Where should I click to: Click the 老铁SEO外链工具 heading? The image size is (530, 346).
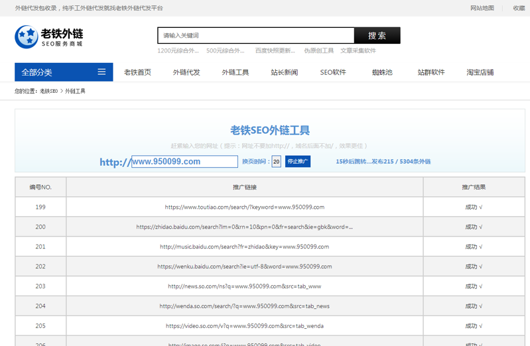point(270,131)
